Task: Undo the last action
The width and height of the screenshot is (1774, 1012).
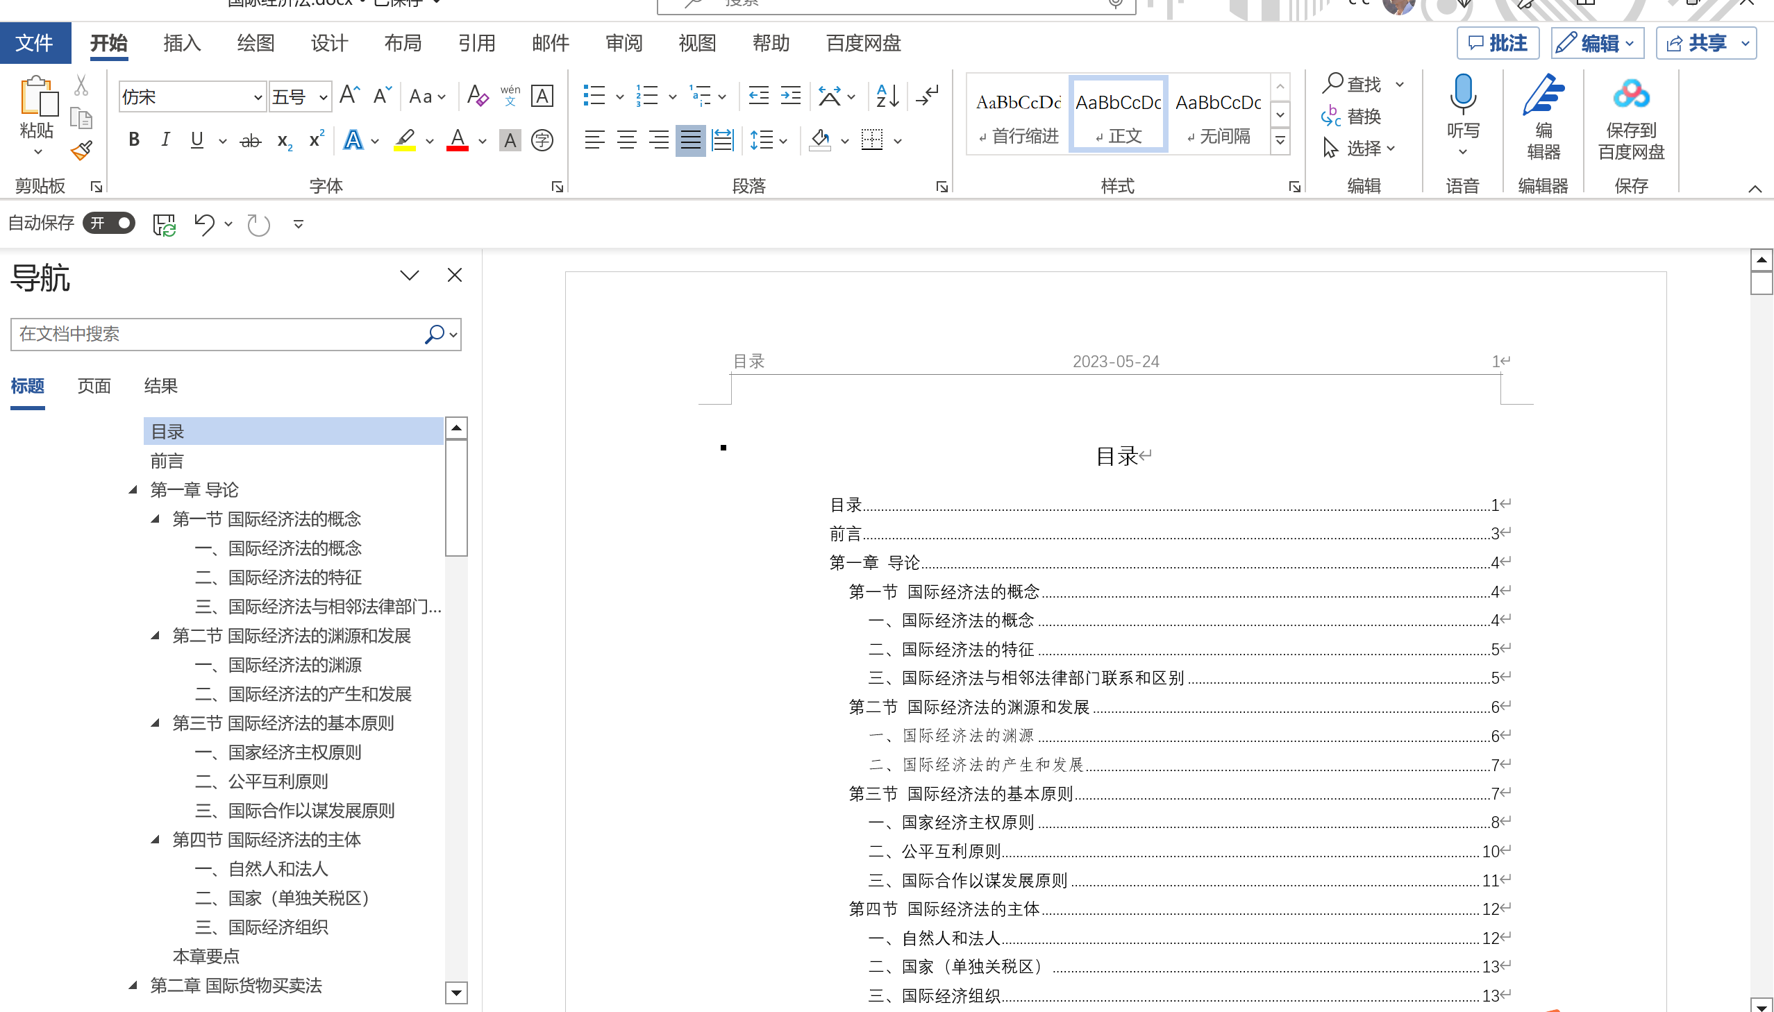Action: [x=204, y=224]
